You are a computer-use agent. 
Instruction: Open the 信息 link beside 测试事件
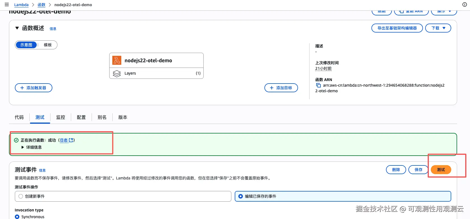[42, 170]
